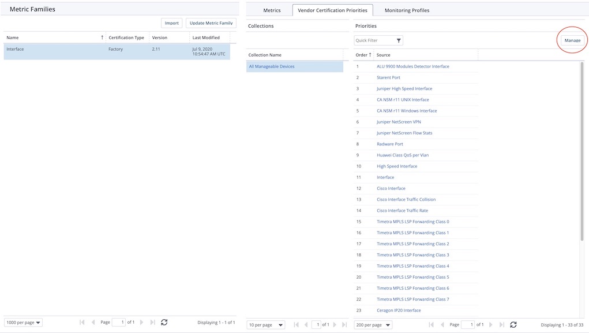Open the Juniper High Speed Interface source
Image resolution: width=589 pixels, height=333 pixels.
tap(404, 89)
